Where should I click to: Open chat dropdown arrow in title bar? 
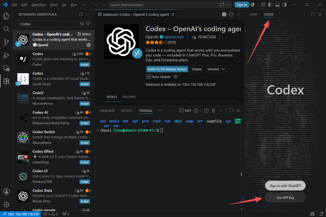(x=228, y=5)
